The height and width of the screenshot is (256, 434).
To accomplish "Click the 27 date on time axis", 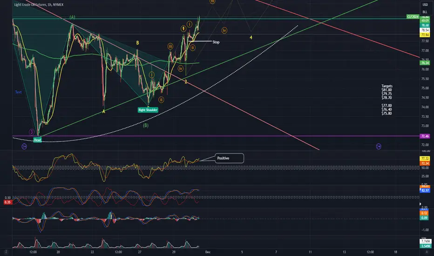I will coord(140,252).
